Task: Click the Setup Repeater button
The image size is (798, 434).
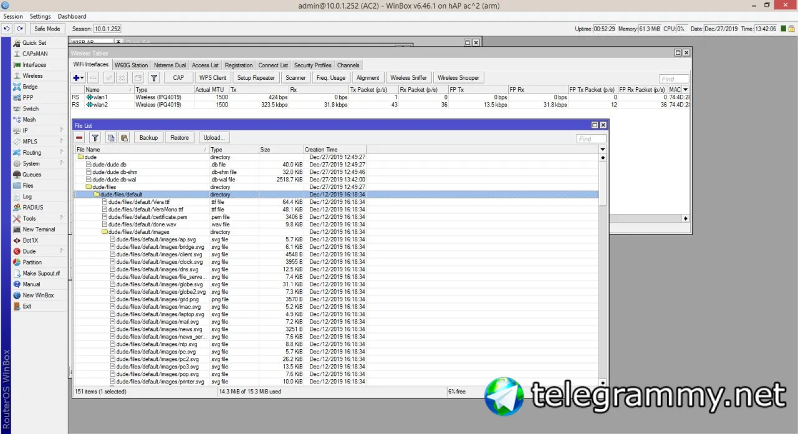Action: (x=256, y=78)
